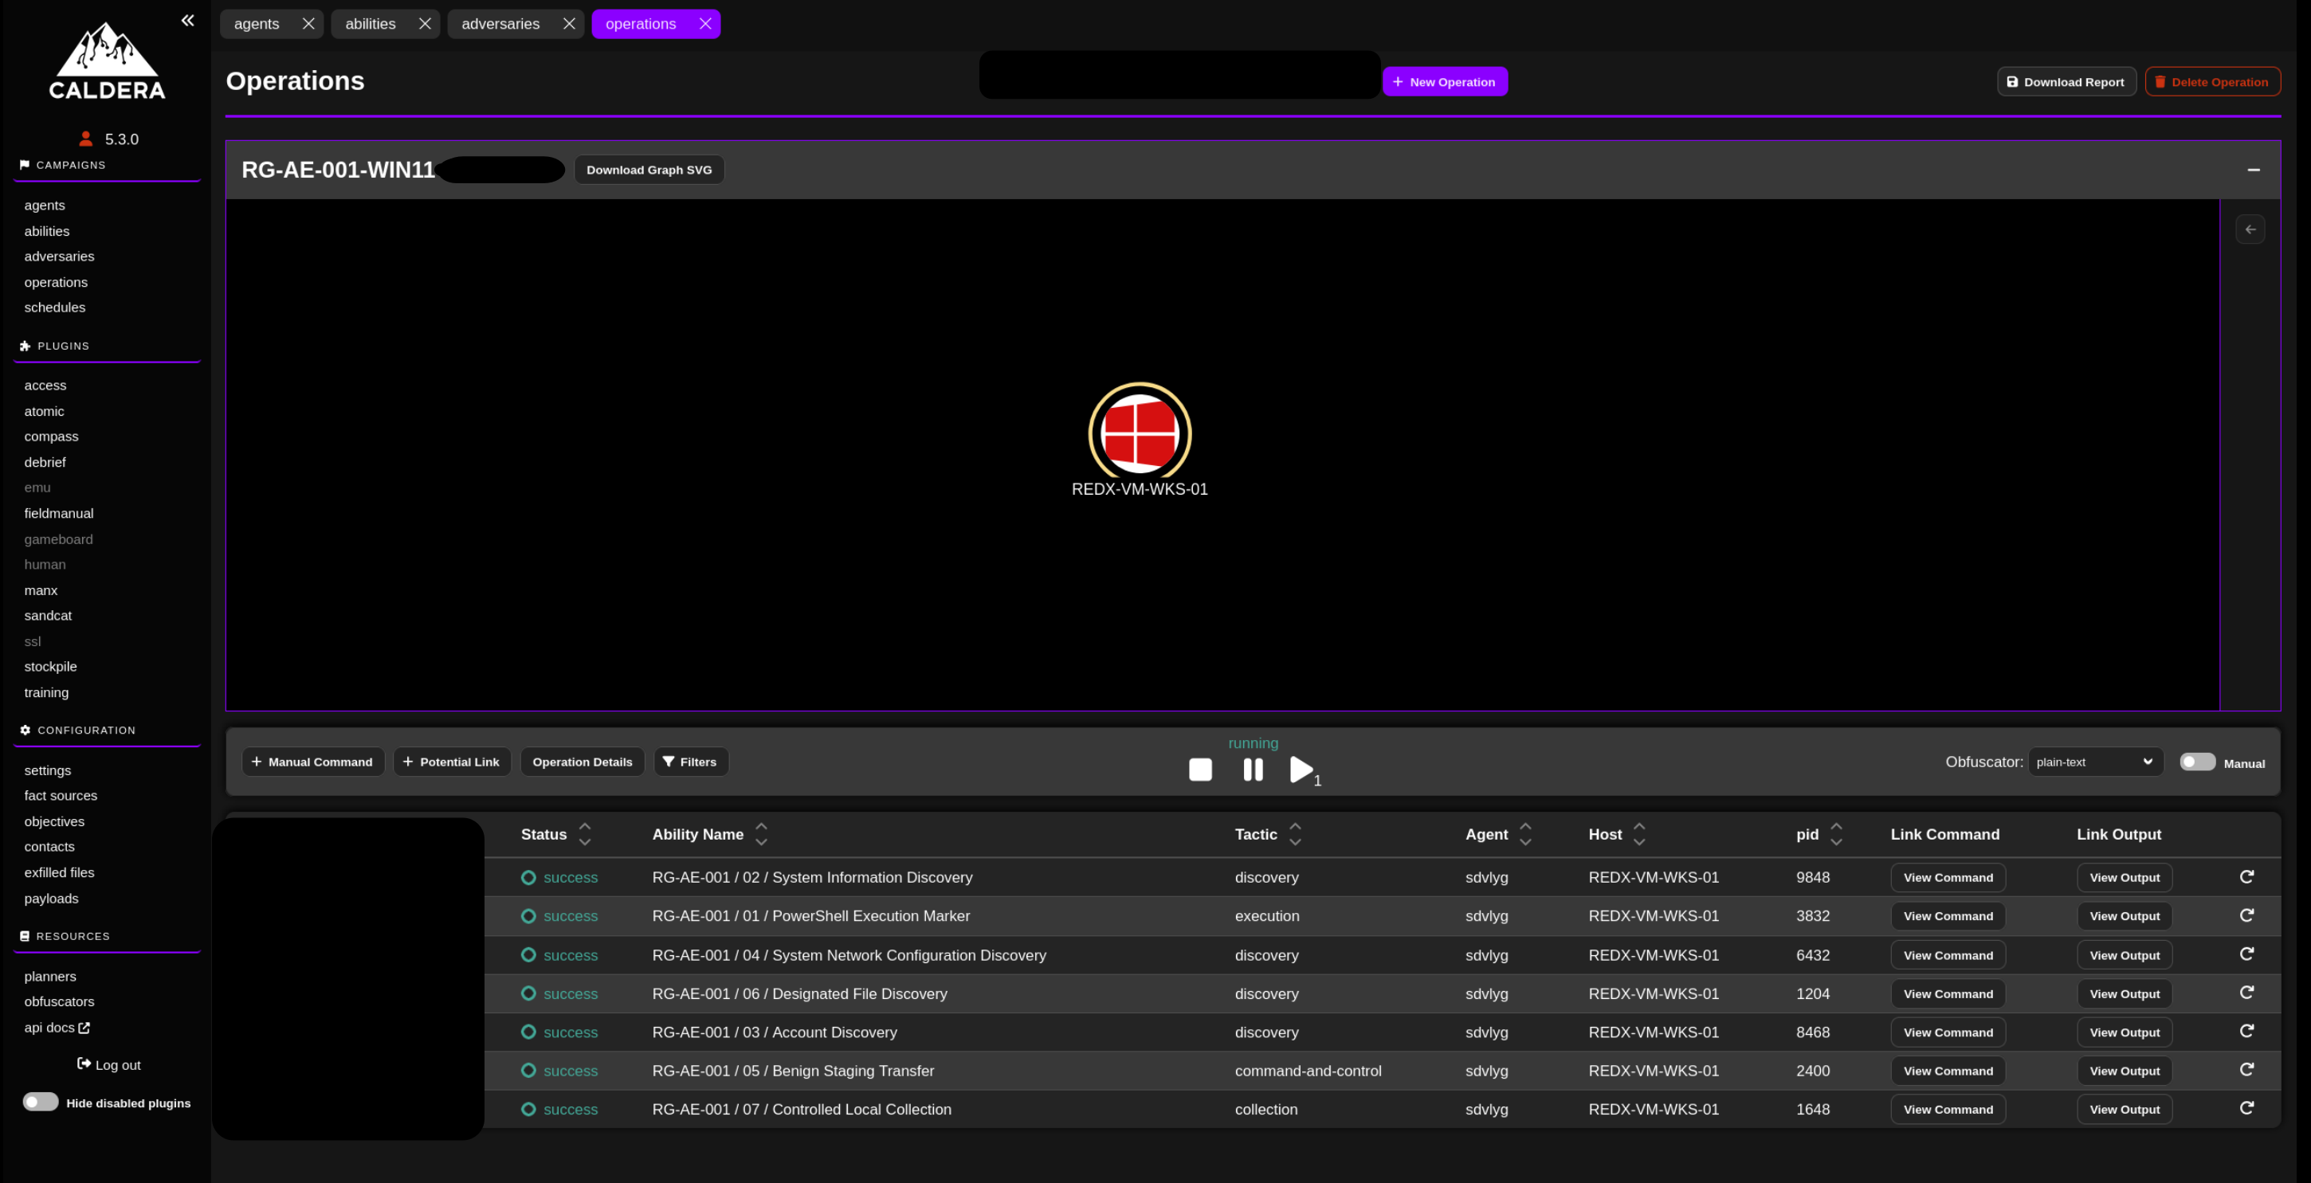Rerun link for System Information Discovery
Viewport: 2311px width, 1183px height.
tap(2246, 877)
